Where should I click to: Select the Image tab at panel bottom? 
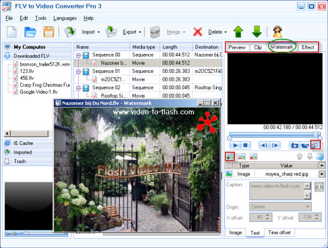click(x=236, y=232)
